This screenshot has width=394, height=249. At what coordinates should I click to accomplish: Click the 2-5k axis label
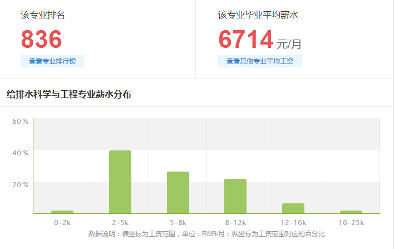(x=120, y=223)
